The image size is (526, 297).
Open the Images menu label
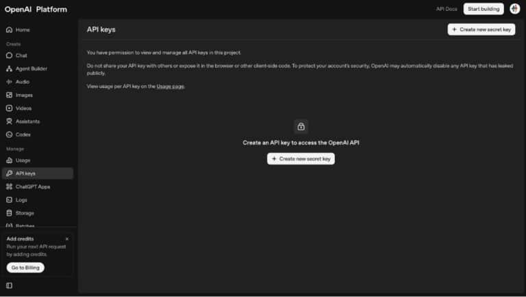pos(24,95)
